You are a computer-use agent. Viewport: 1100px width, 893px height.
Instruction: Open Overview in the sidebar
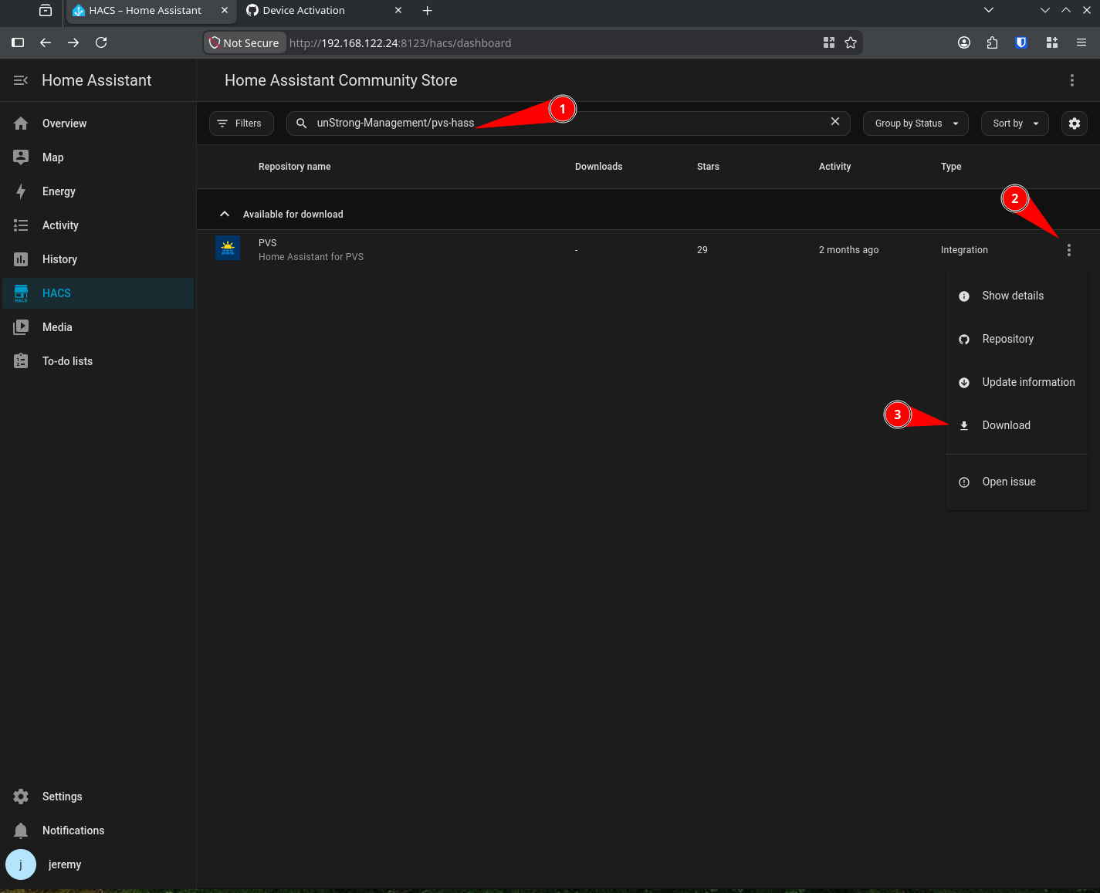point(98,123)
